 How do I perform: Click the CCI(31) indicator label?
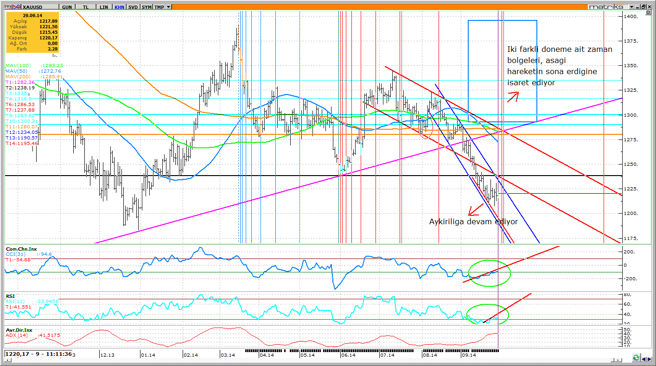pyautogui.click(x=15, y=254)
